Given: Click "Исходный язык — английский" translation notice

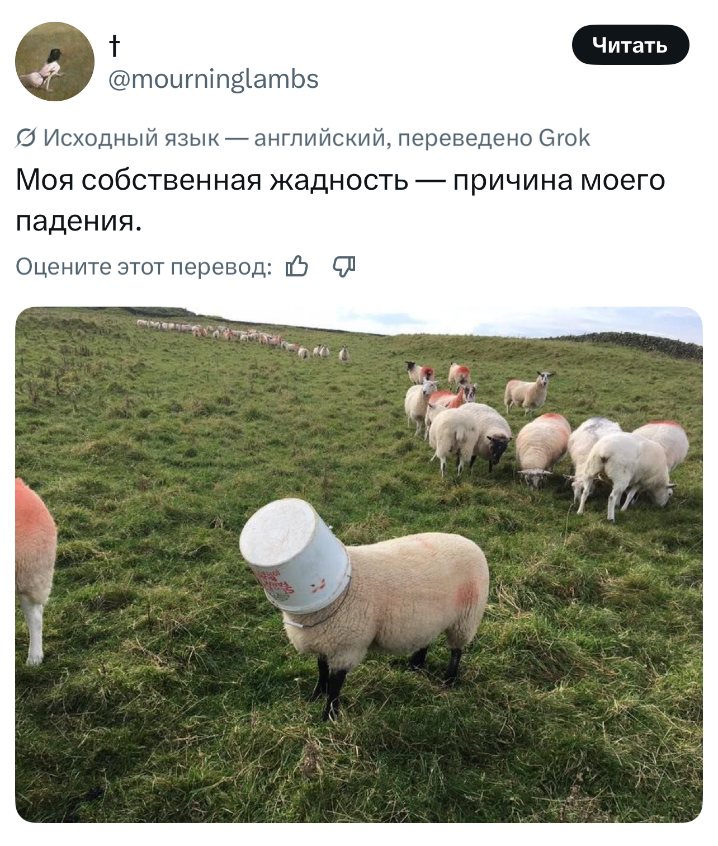Looking at the screenshot, I should coord(214,138).
